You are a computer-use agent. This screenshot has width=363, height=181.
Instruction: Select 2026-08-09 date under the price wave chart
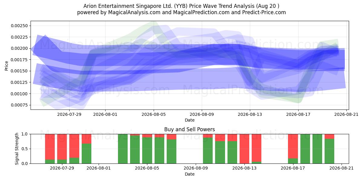202,114
